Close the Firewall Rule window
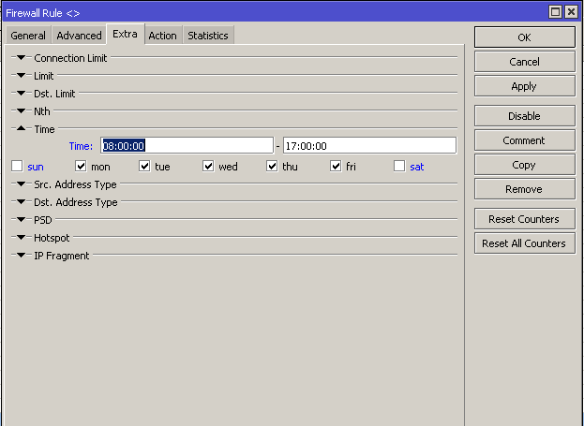Viewport: 584px width, 426px height. click(x=571, y=12)
